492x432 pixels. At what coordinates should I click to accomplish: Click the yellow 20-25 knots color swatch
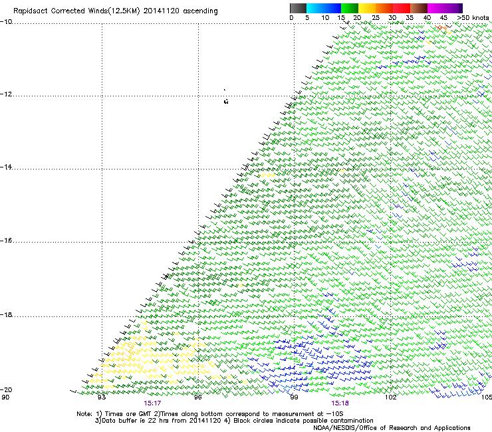[367, 8]
